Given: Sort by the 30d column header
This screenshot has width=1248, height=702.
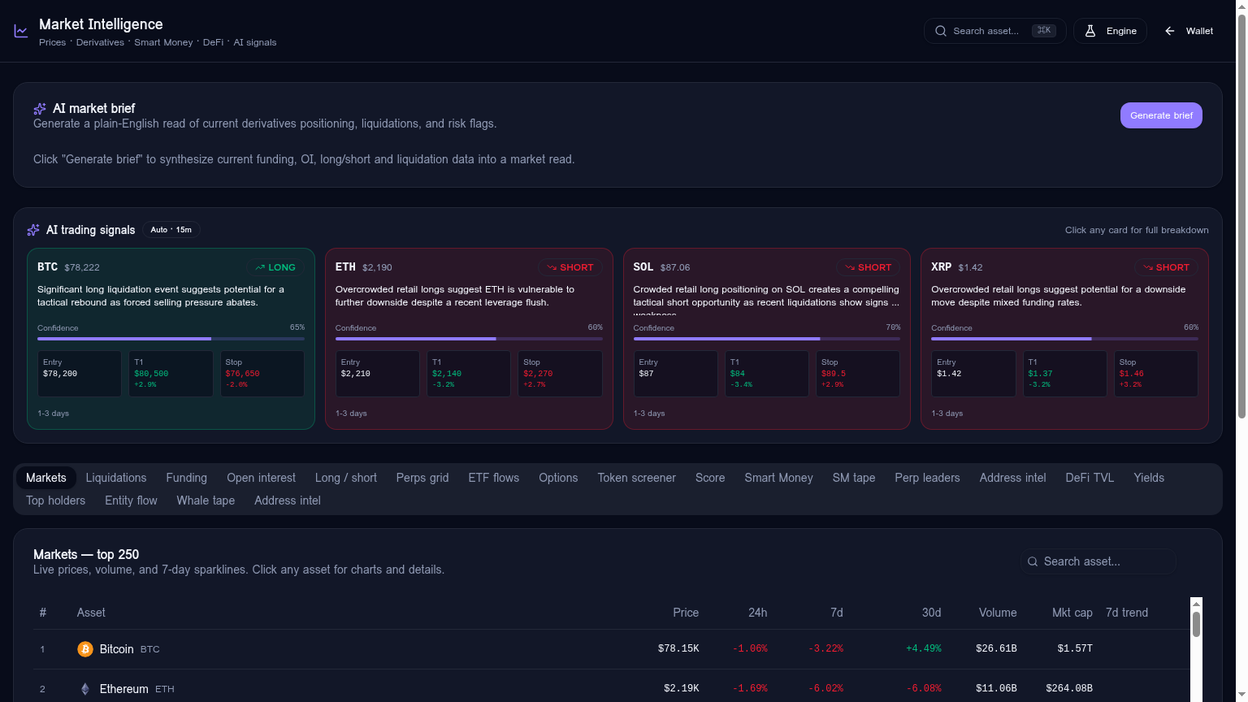Looking at the screenshot, I should [x=931, y=613].
